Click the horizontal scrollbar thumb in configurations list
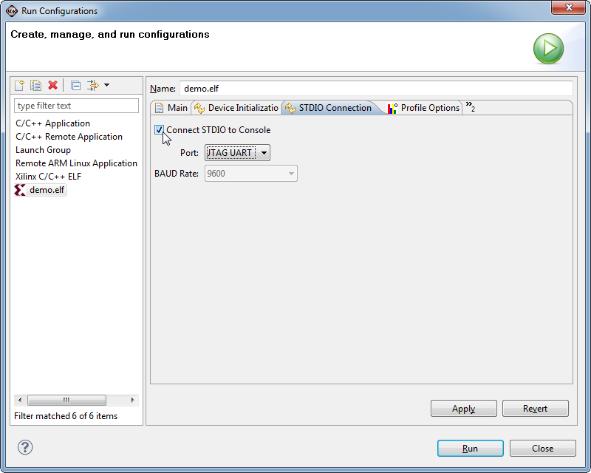Image resolution: width=591 pixels, height=473 pixels. pos(66,400)
